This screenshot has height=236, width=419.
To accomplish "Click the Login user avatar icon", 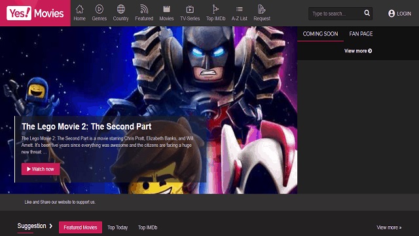I will pos(392,13).
